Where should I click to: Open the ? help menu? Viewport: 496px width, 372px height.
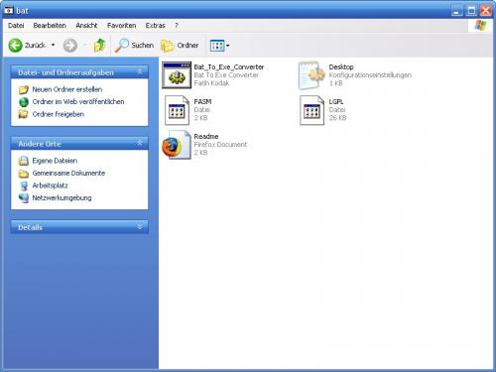[177, 26]
